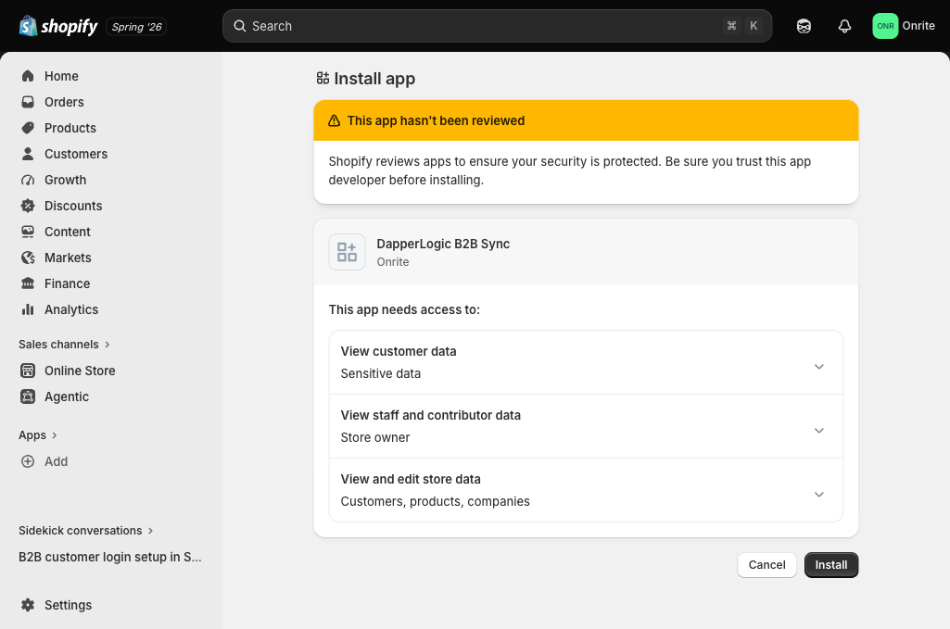
Task: Expand View staff and contributor data chevron
Action: point(818,431)
